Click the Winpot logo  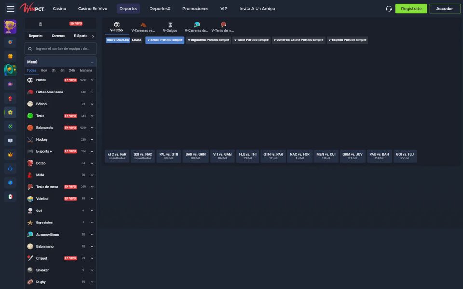(32, 8)
